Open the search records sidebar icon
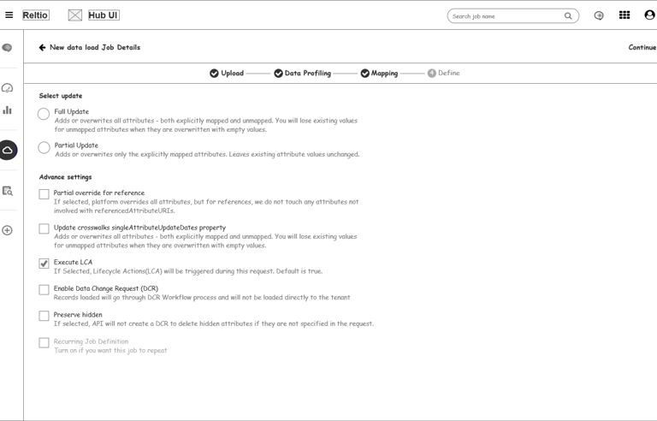This screenshot has width=657, height=421. (8, 191)
